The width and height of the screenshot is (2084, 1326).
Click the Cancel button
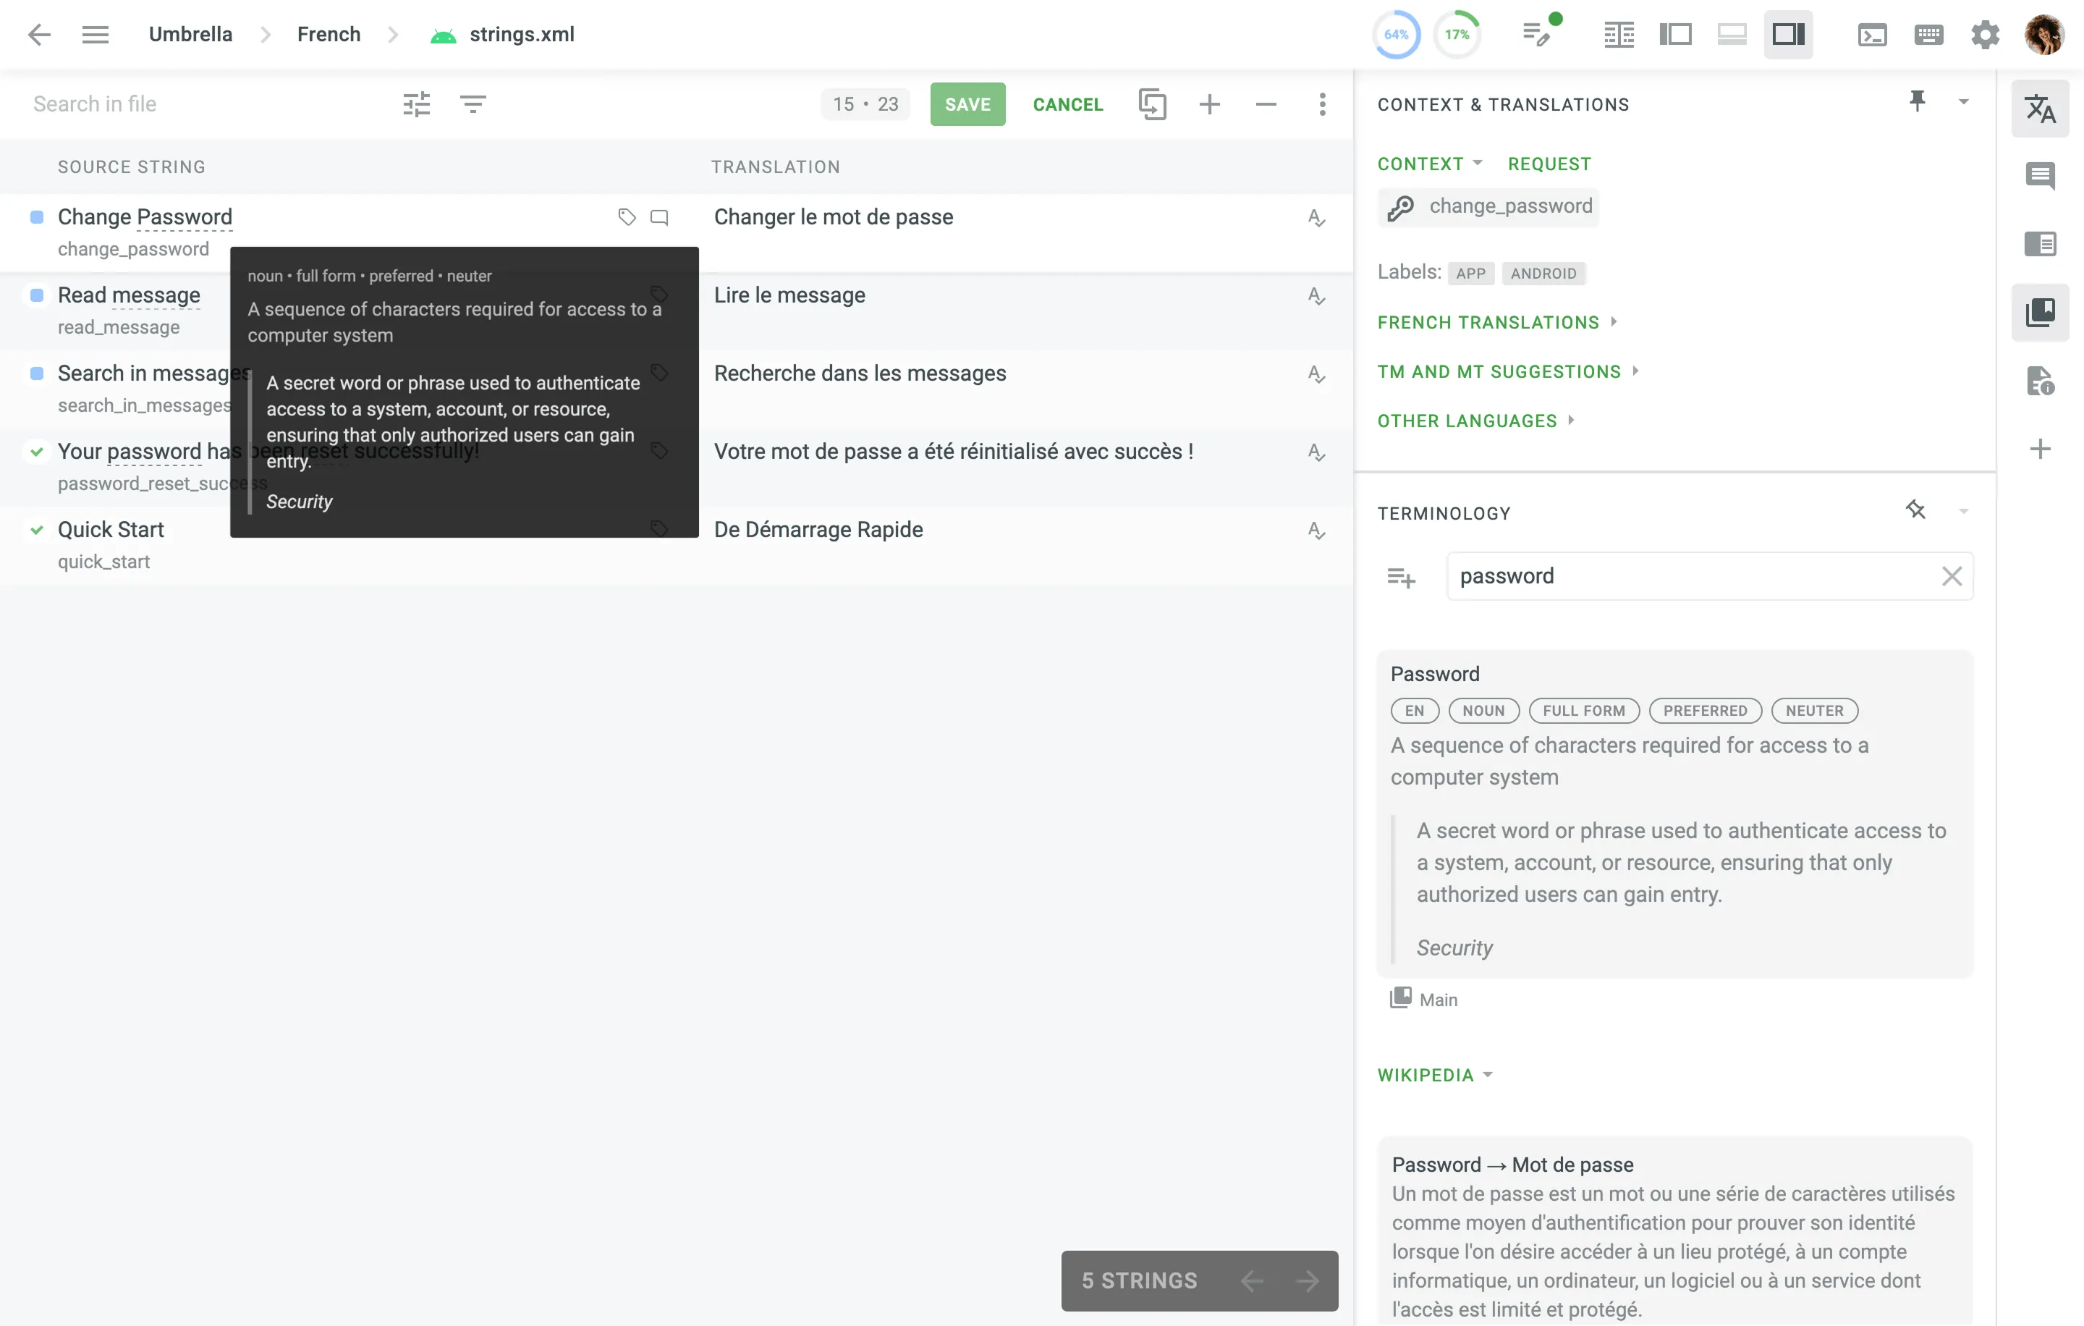coord(1067,104)
